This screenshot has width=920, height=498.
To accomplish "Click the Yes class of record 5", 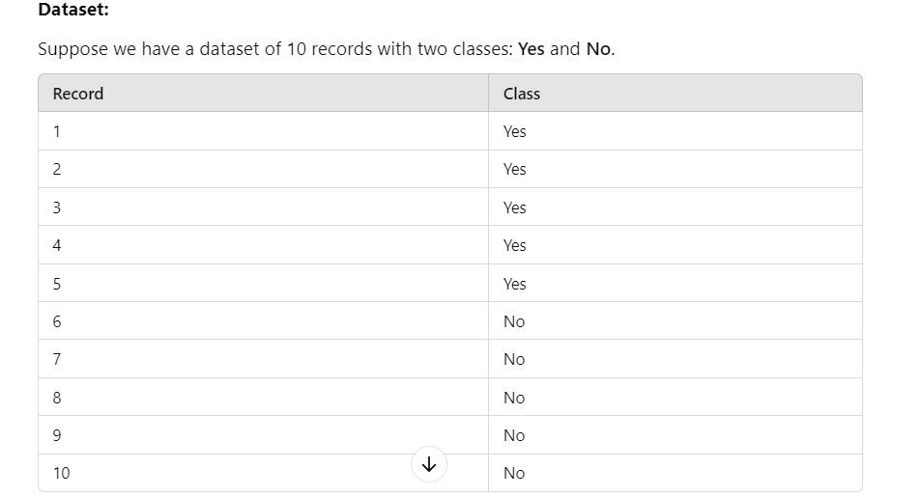I will (x=514, y=284).
